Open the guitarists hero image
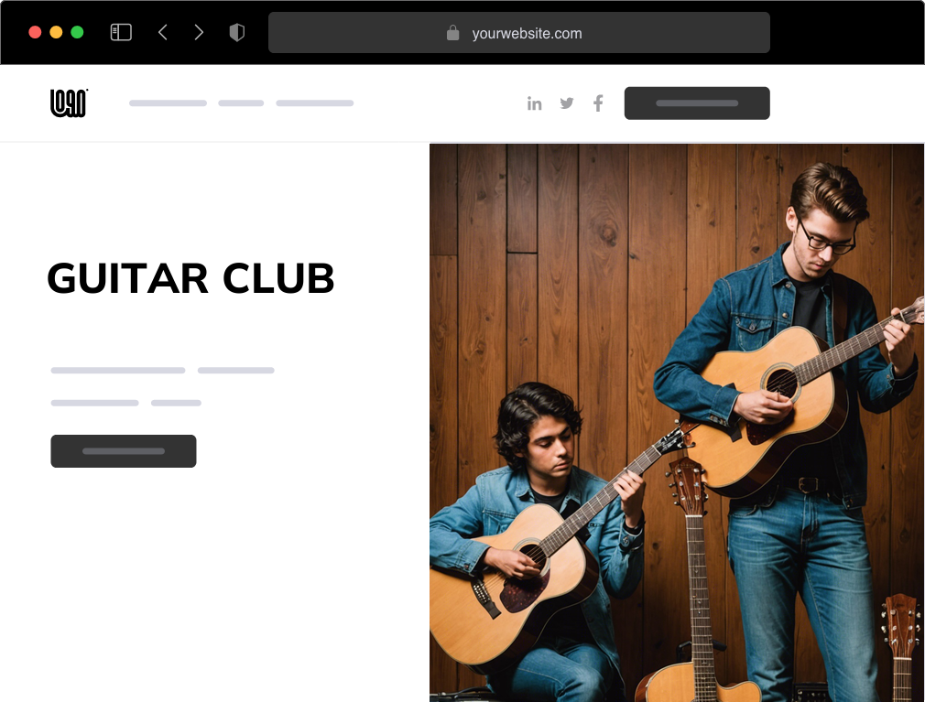925x702 pixels. (677, 423)
